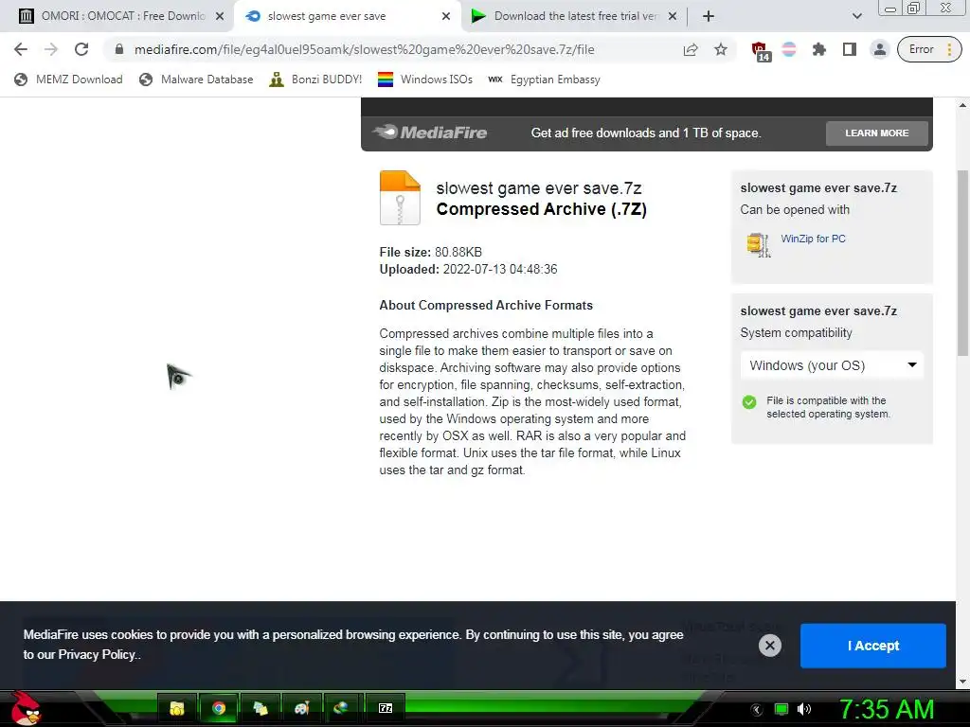Image resolution: width=970 pixels, height=727 pixels.
Task: Open the Extensions puzzle piece menu
Action: point(819,49)
